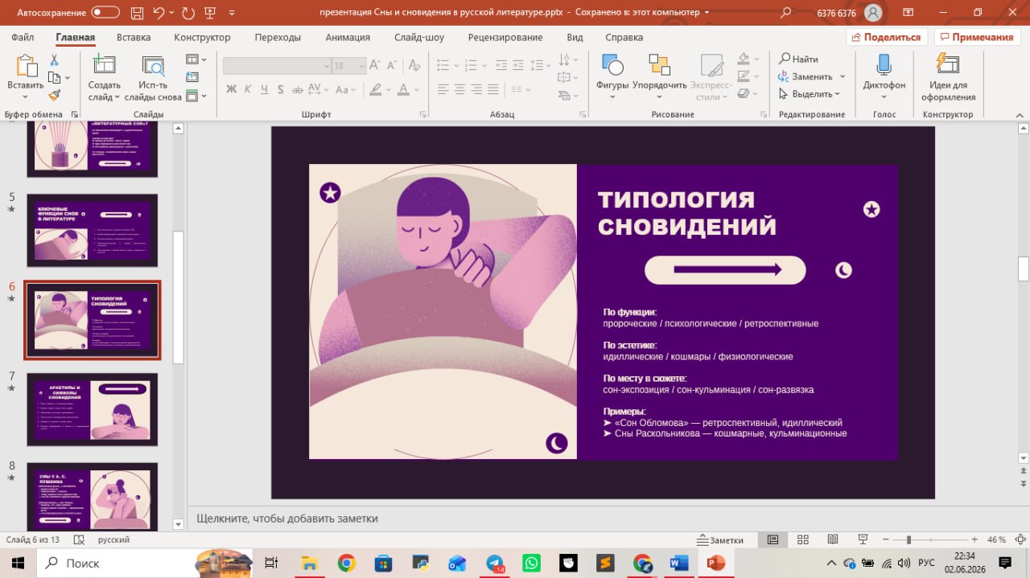The image size is (1030, 578).
Task: Open the Переходы tab
Action: (x=278, y=37)
